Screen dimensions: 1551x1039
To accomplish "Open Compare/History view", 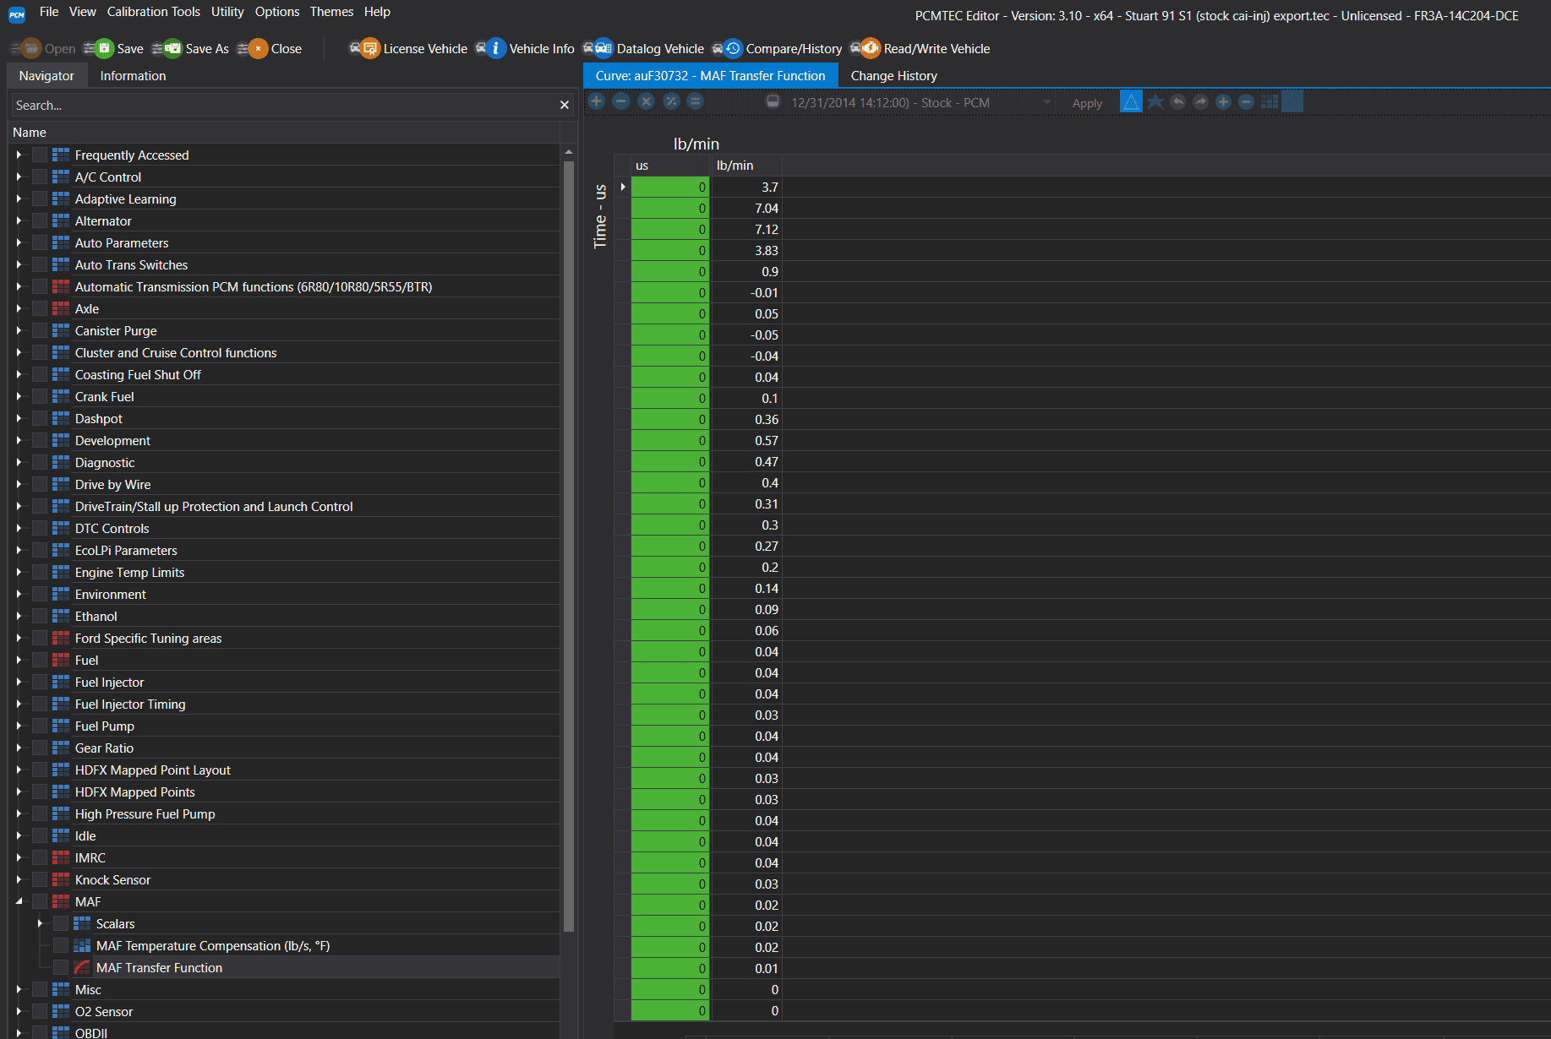I will [732, 48].
